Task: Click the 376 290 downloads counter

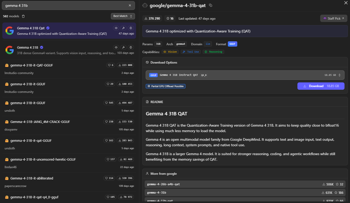Action: (152, 19)
